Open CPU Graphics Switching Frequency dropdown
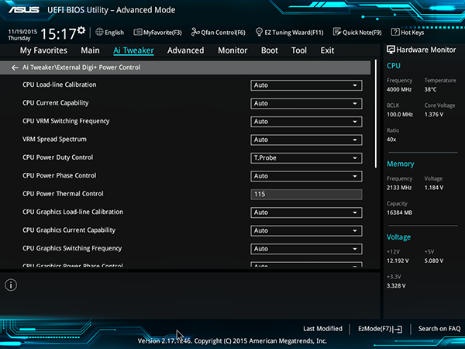Image resolution: width=465 pixels, height=349 pixels. click(306, 249)
